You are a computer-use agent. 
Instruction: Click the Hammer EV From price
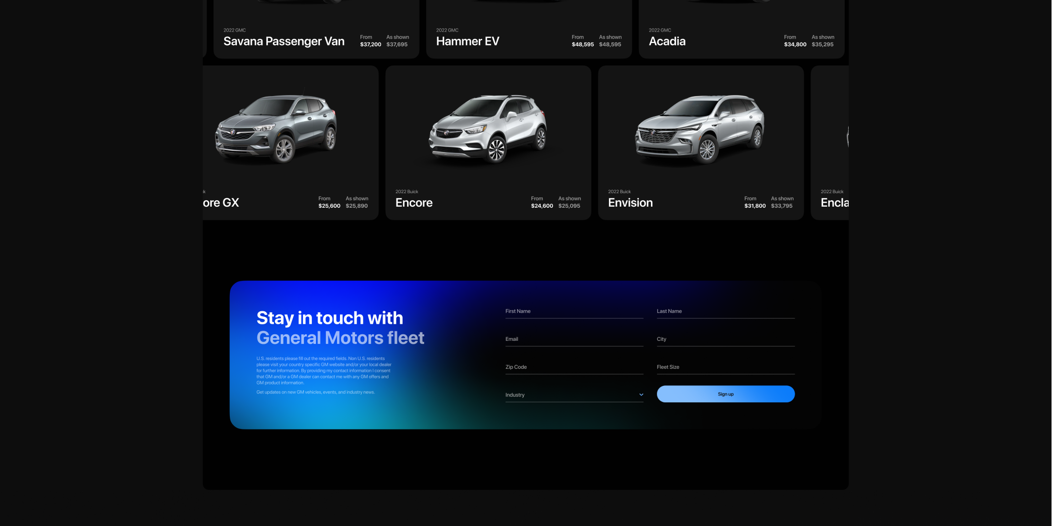(x=583, y=44)
